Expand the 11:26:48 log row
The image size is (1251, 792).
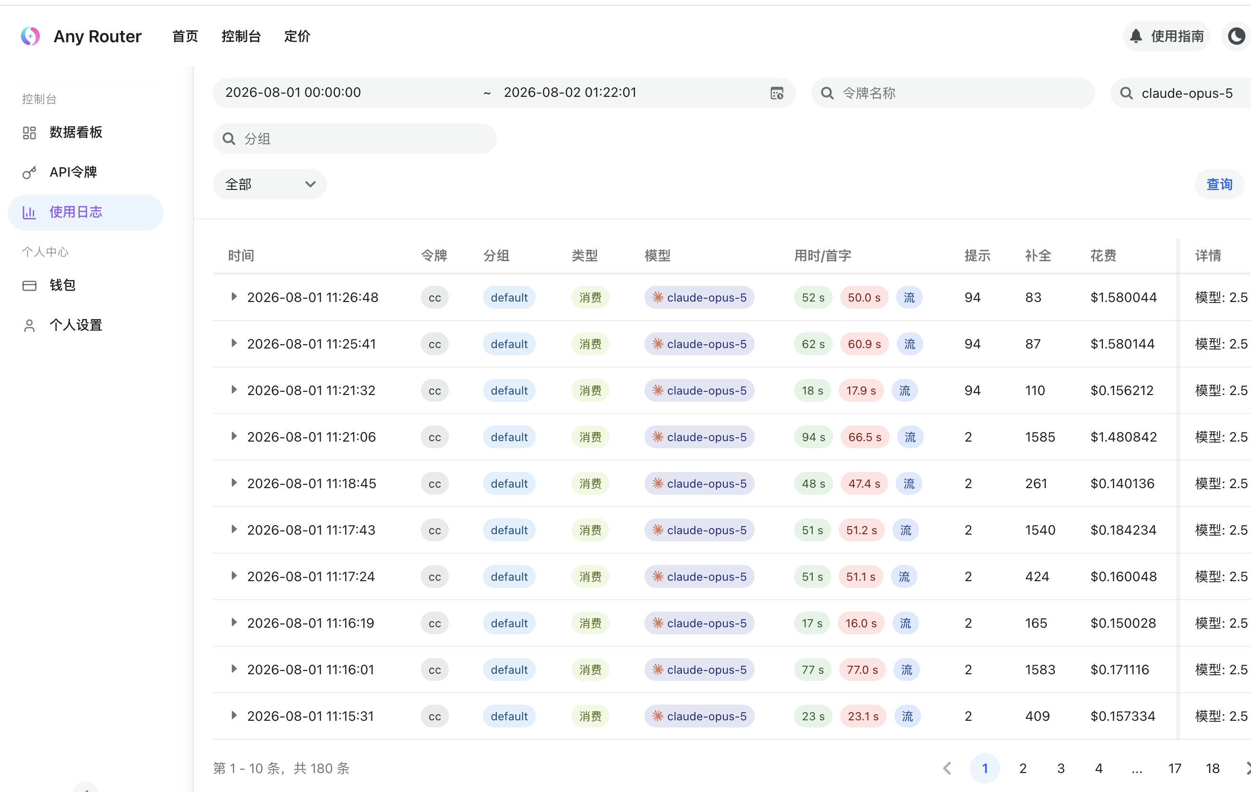pyautogui.click(x=234, y=297)
